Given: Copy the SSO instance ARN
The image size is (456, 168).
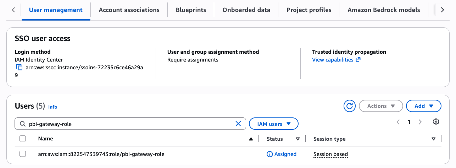Looking at the screenshot, I should pos(19,67).
